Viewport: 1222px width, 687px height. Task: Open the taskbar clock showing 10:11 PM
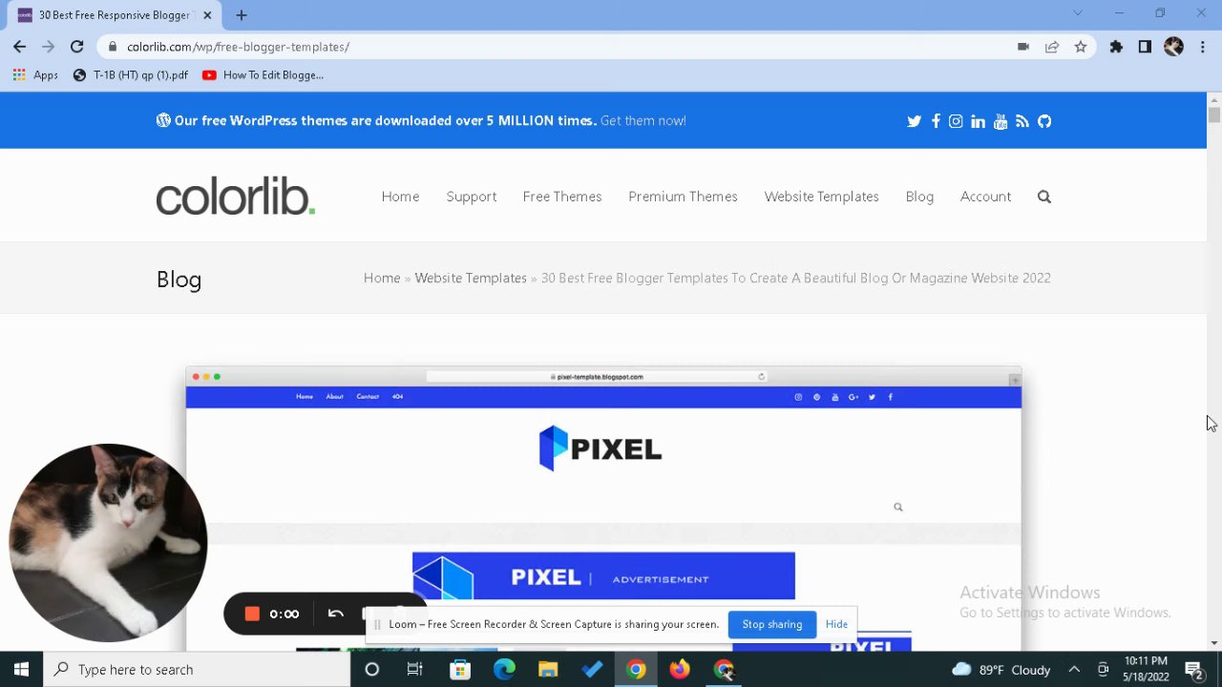pyautogui.click(x=1146, y=670)
